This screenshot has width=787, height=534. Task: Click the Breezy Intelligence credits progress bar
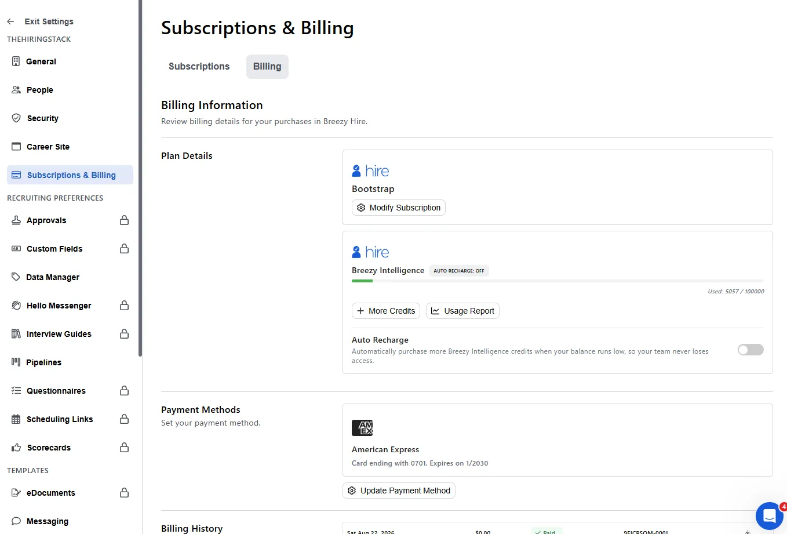[558, 281]
